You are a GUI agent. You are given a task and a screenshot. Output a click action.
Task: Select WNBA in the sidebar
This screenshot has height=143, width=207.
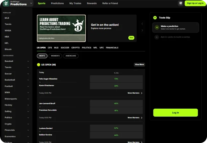click(8, 31)
